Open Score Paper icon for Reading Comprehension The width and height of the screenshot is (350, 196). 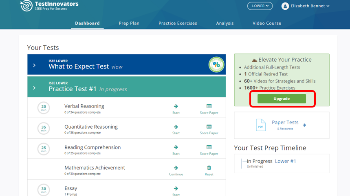click(x=209, y=147)
